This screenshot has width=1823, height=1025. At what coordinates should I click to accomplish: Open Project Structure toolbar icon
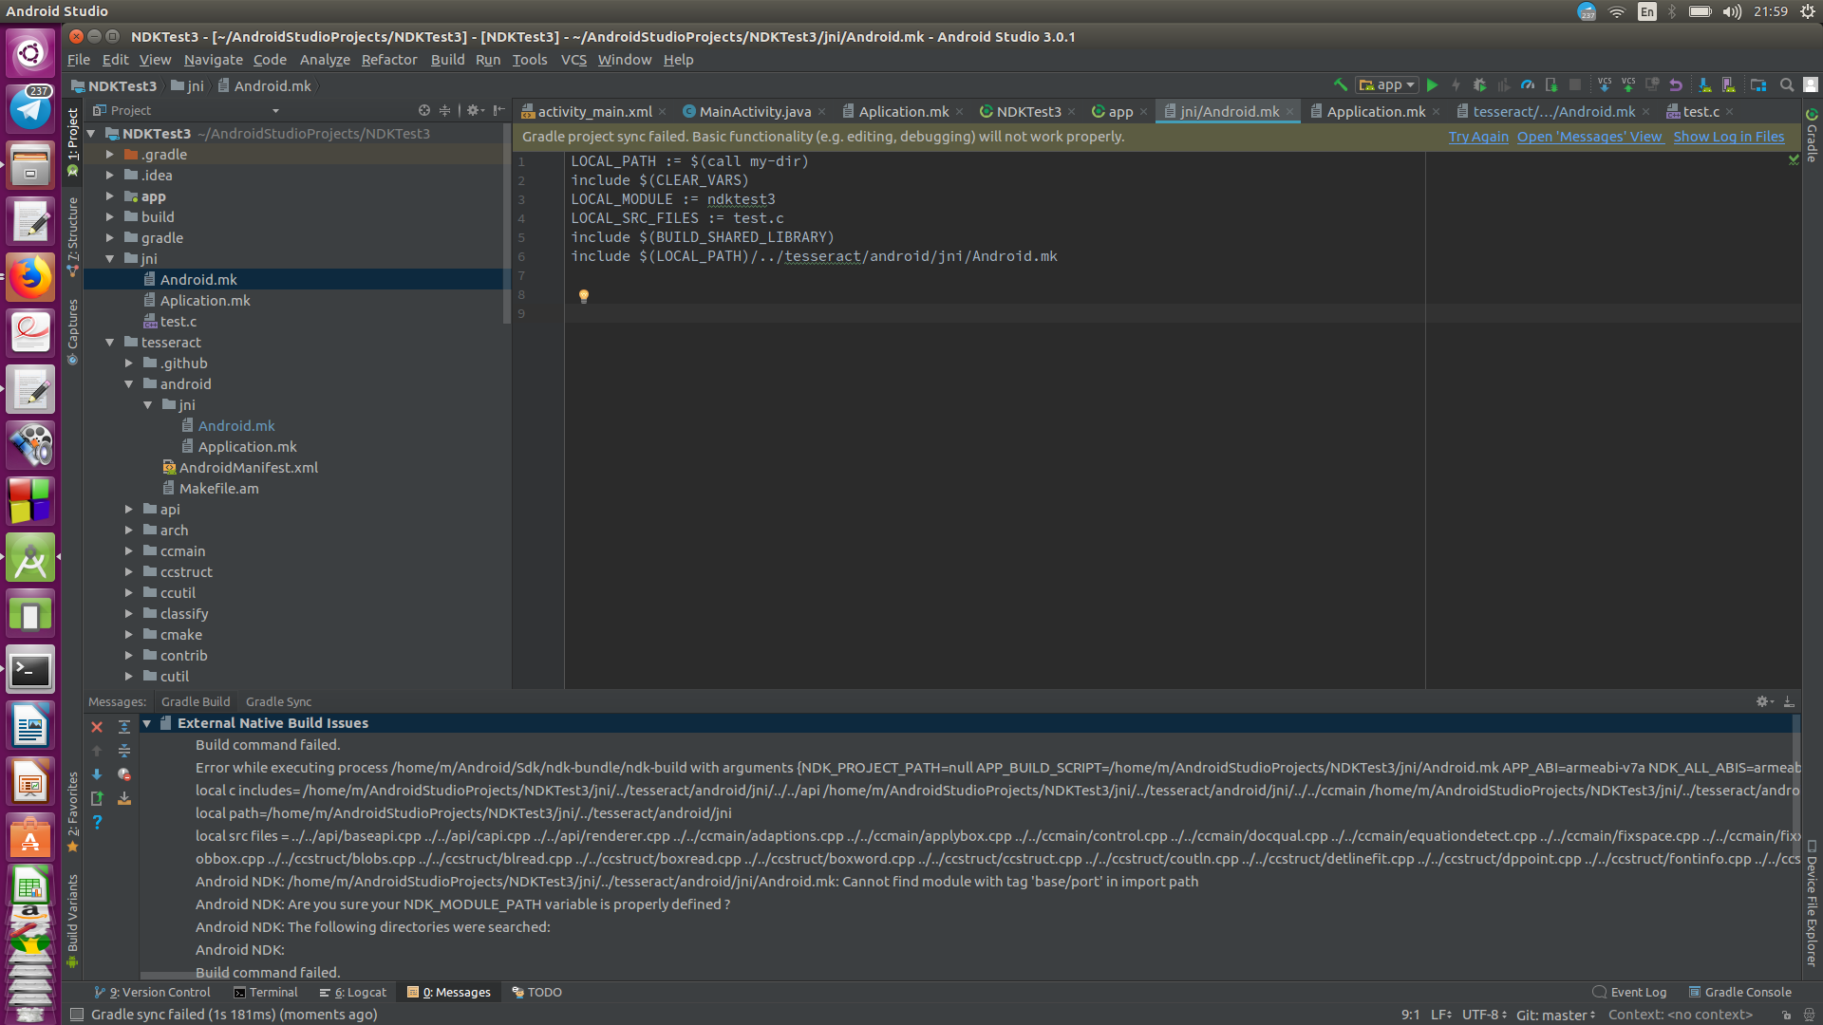1758,85
